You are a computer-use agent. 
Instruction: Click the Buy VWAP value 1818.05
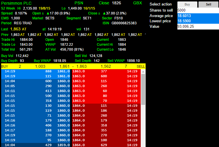(x=60, y=61)
